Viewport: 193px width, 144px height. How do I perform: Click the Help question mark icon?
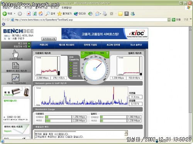[107, 53]
